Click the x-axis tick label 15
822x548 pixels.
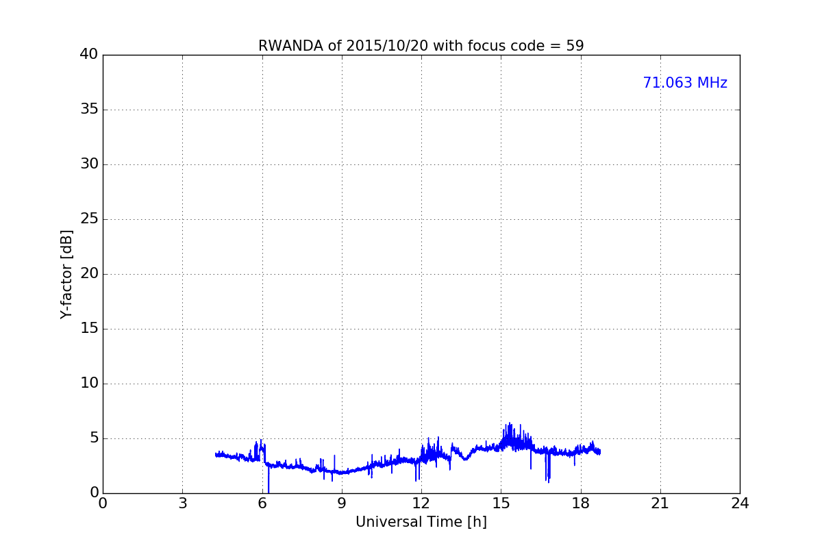coord(501,503)
